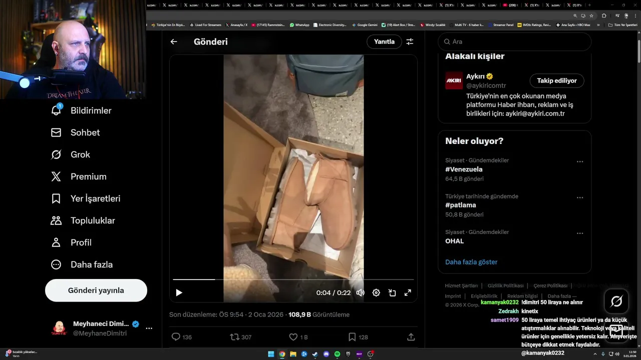
Task: Click the Gönderi yayınla button
Action: (x=96, y=290)
